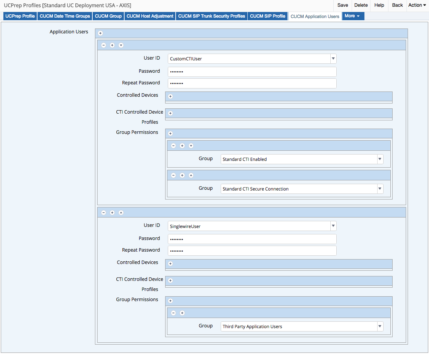The height and width of the screenshot is (354, 429).
Task: Open the CustomCTIUser User ID dropdown
Action: [333, 59]
